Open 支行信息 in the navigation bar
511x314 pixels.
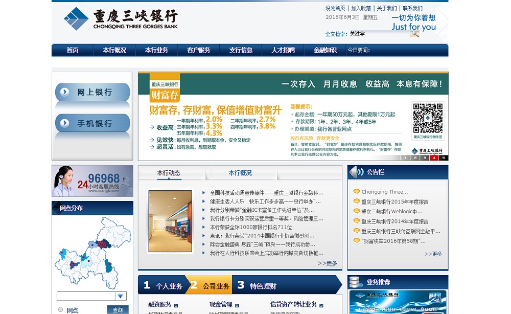click(x=241, y=50)
